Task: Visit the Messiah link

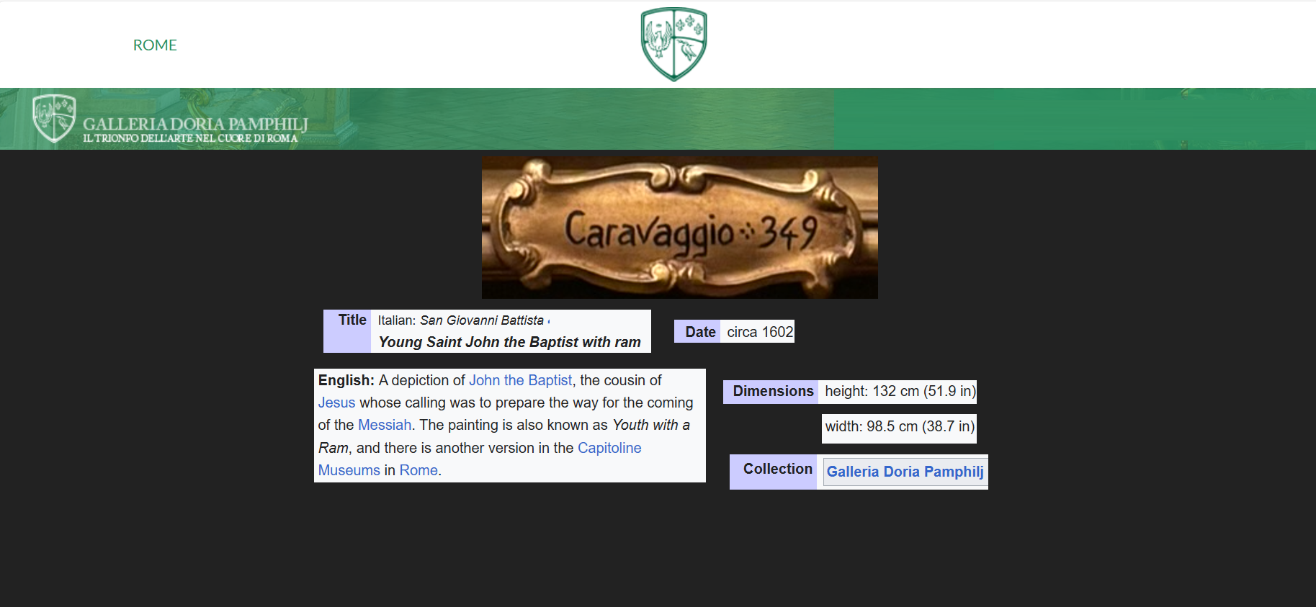Action: click(385, 425)
